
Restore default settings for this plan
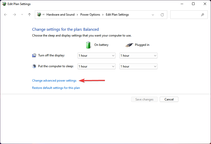(x=56, y=88)
